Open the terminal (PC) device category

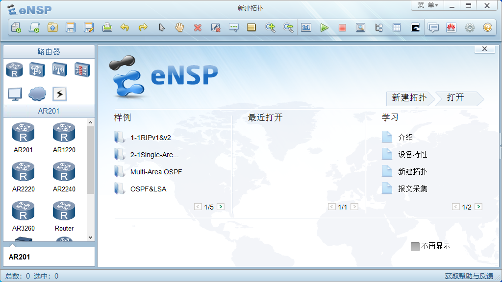point(14,93)
